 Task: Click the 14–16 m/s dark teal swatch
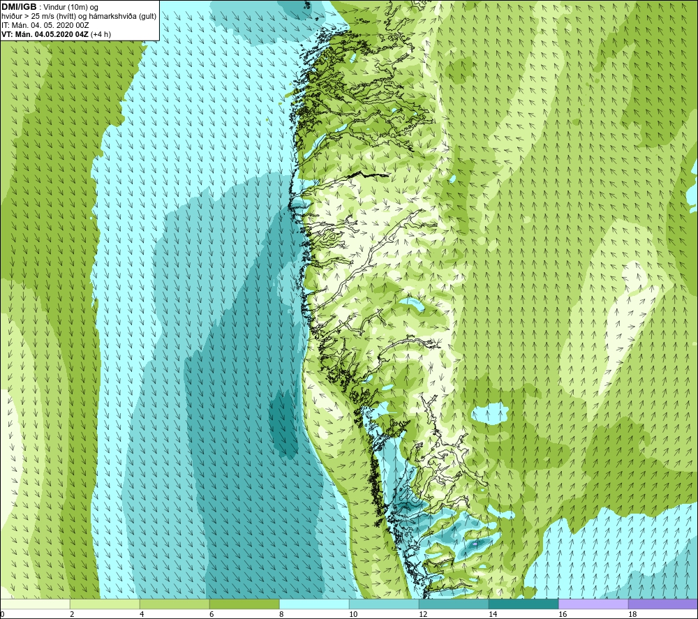point(523,604)
